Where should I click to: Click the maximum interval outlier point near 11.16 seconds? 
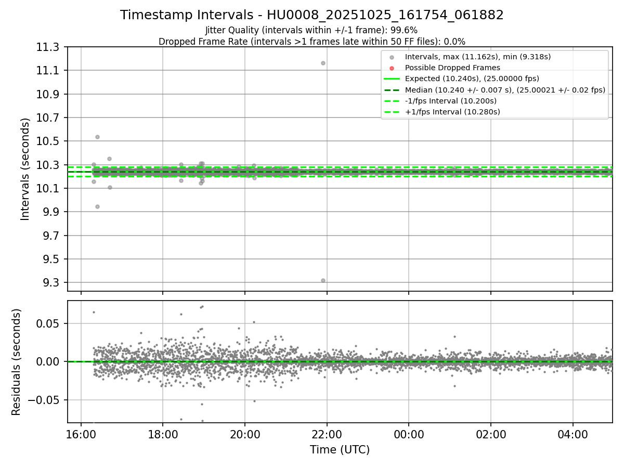click(323, 63)
